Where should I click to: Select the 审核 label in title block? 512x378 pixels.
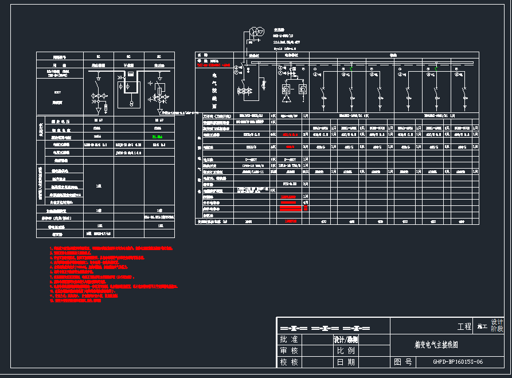(289, 350)
